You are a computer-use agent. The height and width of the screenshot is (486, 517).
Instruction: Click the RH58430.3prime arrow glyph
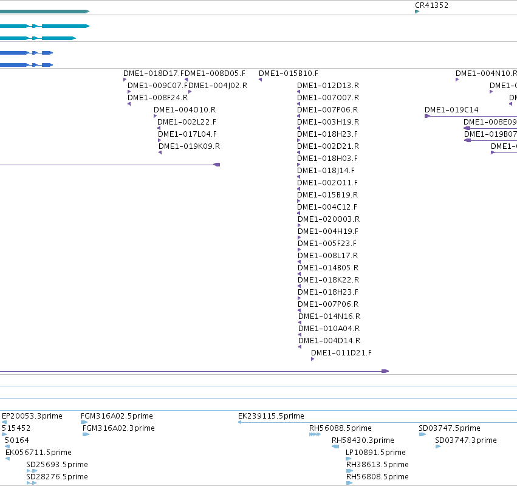tap(335, 447)
